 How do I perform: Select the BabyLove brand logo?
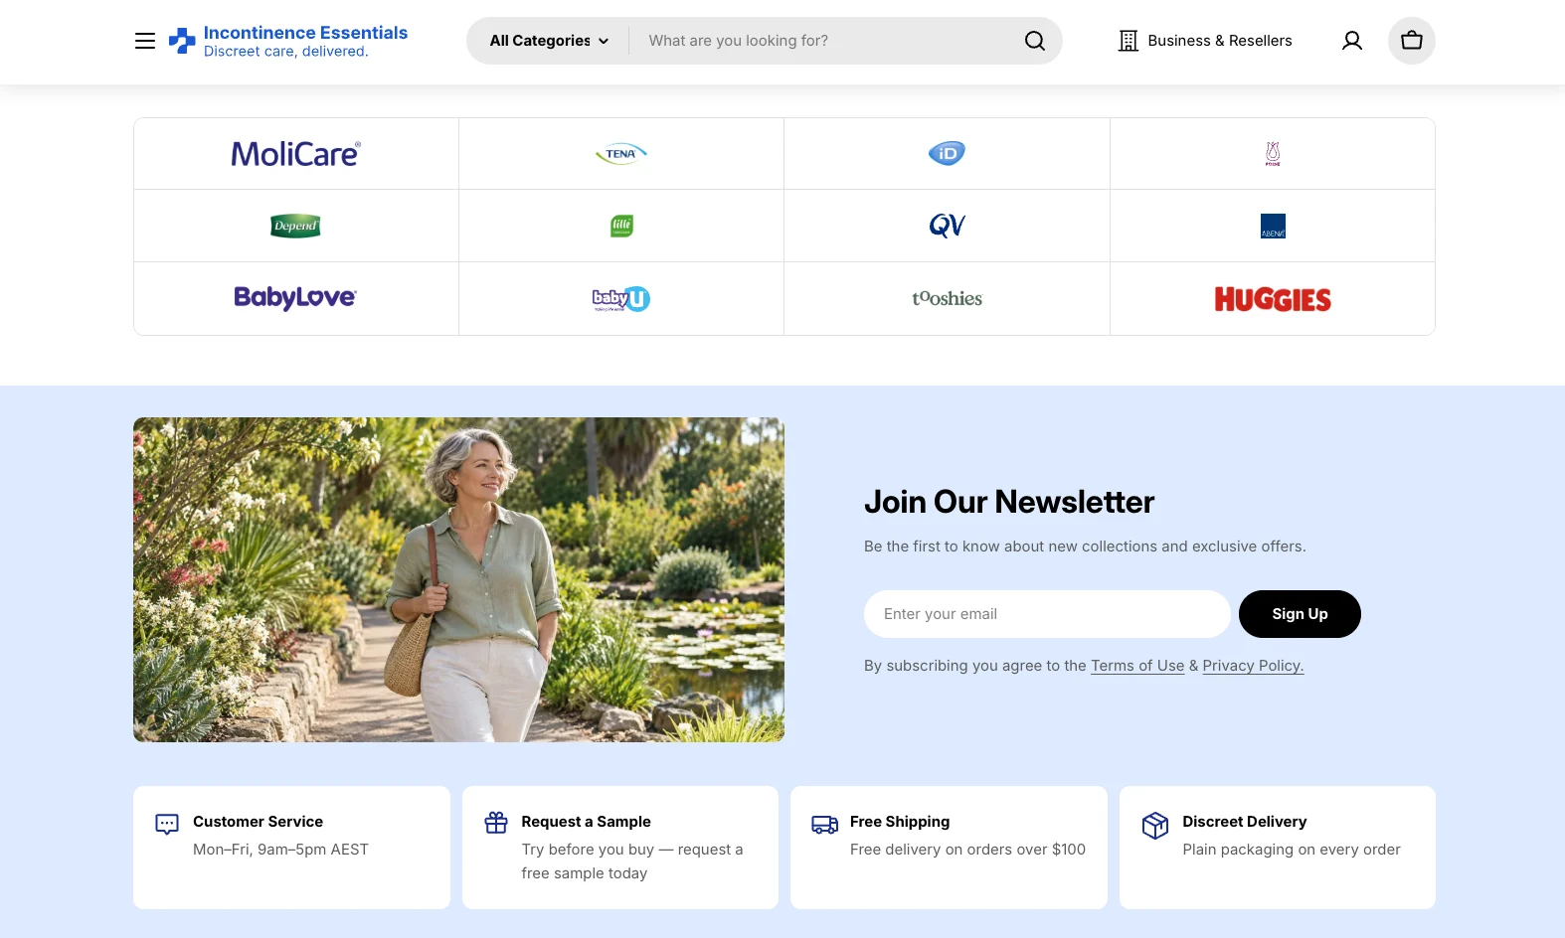pos(295,298)
